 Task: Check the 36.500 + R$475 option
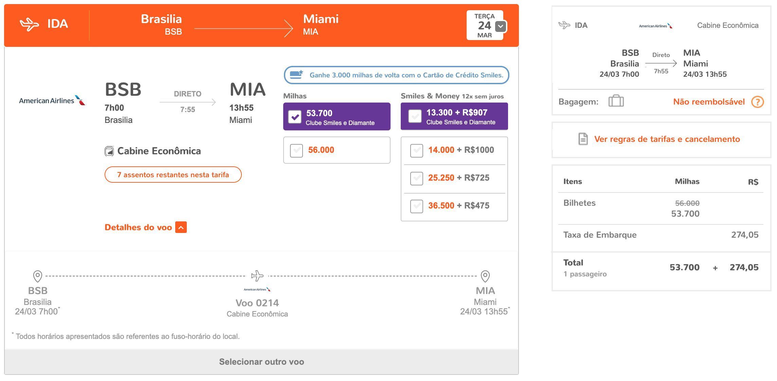[x=416, y=206]
